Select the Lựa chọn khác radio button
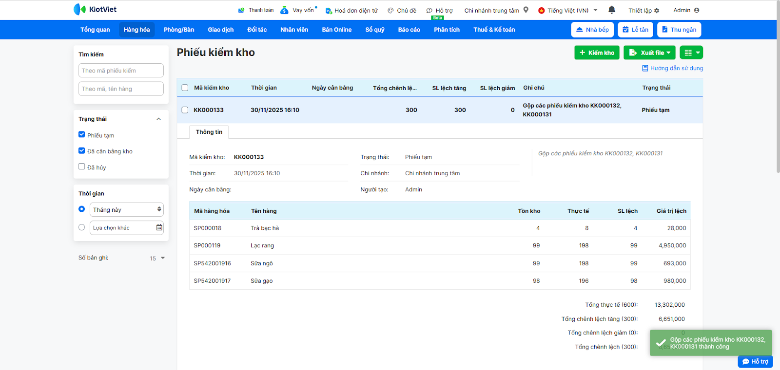The image size is (780, 370). coord(82,227)
